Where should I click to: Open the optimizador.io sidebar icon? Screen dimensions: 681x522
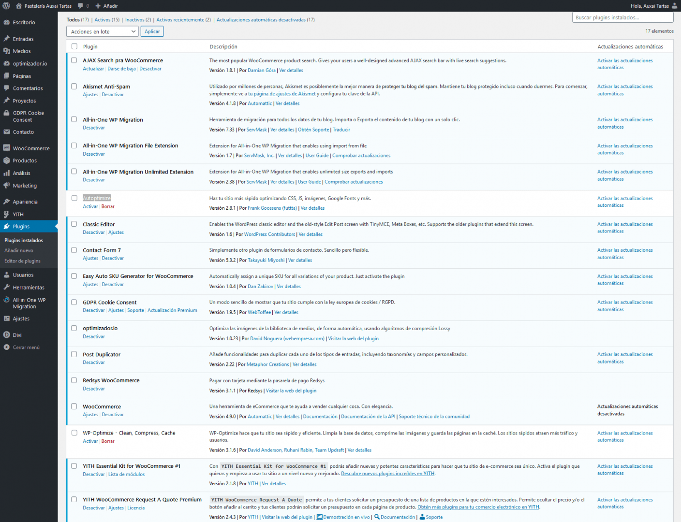pos(6,63)
